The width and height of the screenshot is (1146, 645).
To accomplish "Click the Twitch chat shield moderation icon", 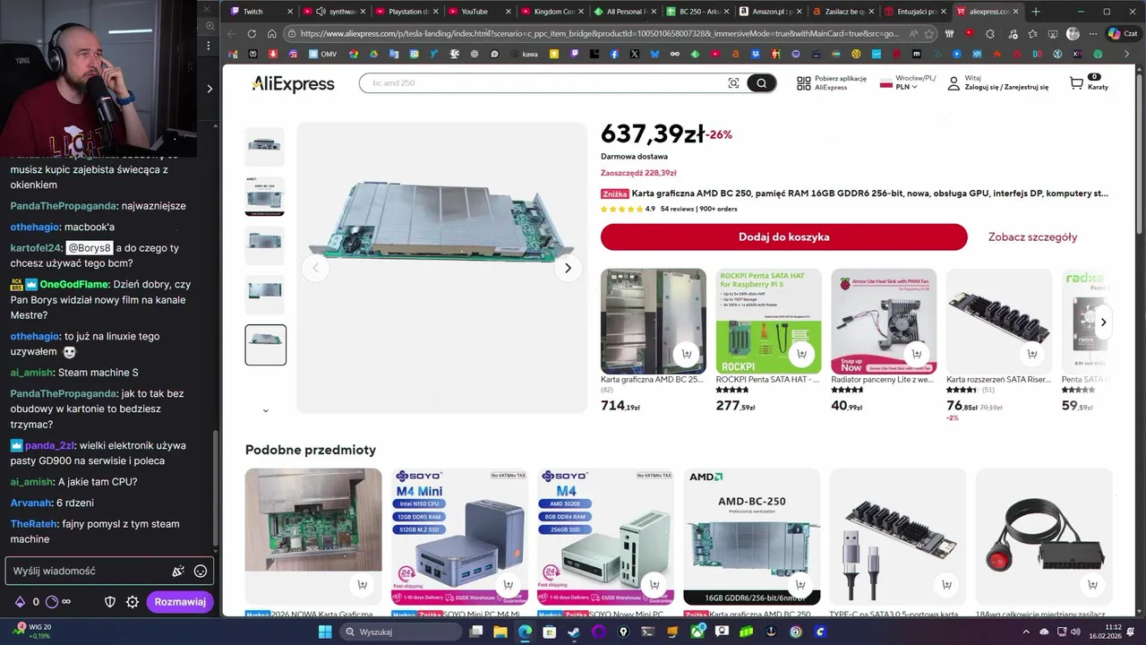I will (110, 602).
